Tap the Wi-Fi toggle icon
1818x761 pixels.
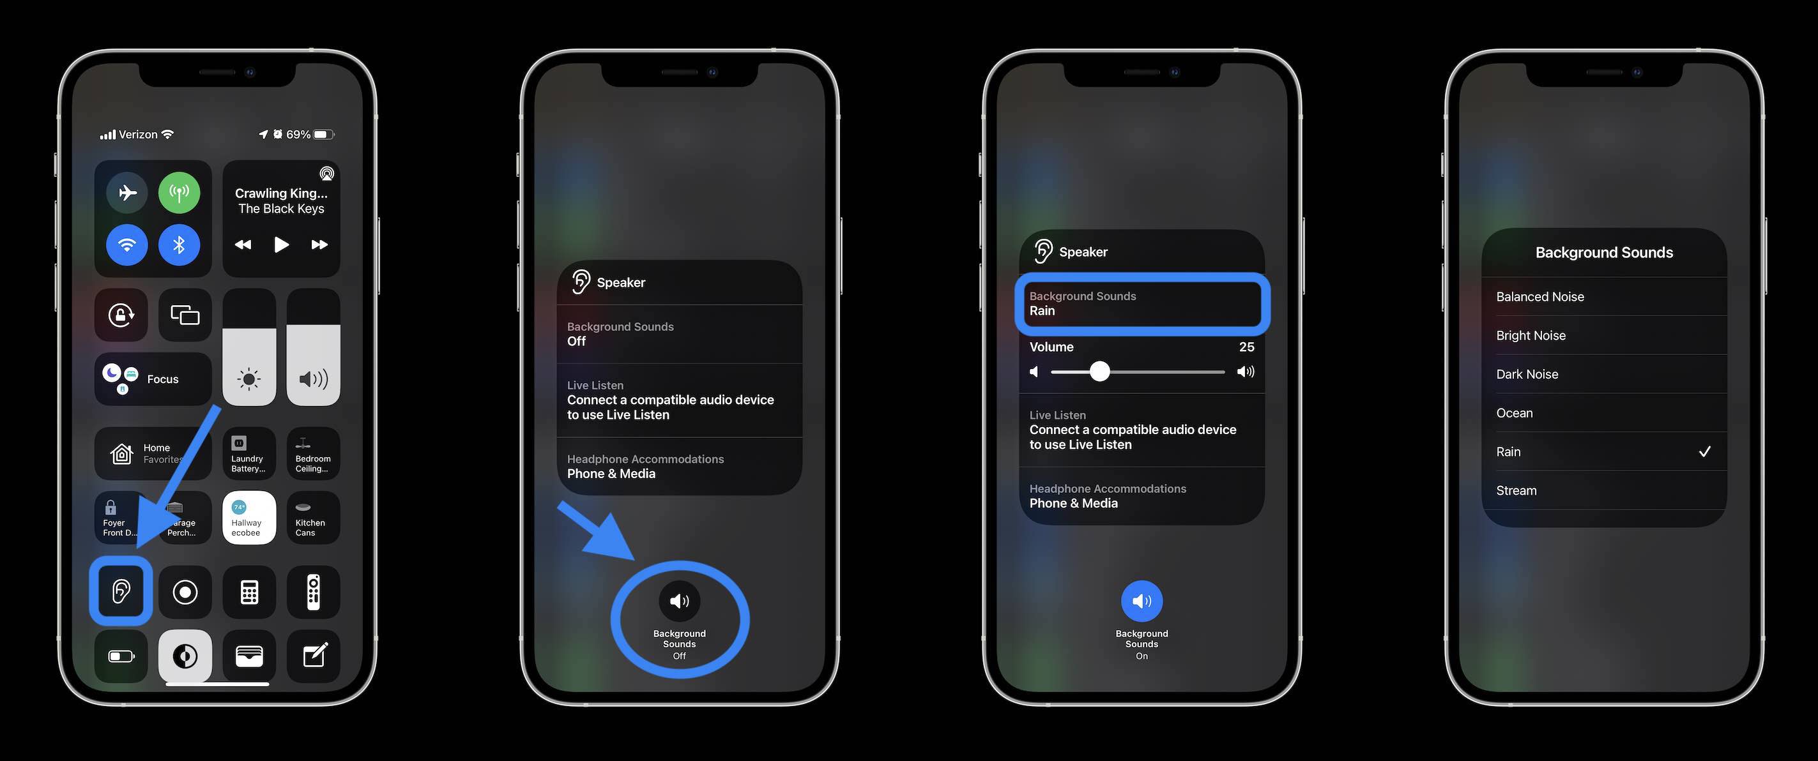[128, 245]
